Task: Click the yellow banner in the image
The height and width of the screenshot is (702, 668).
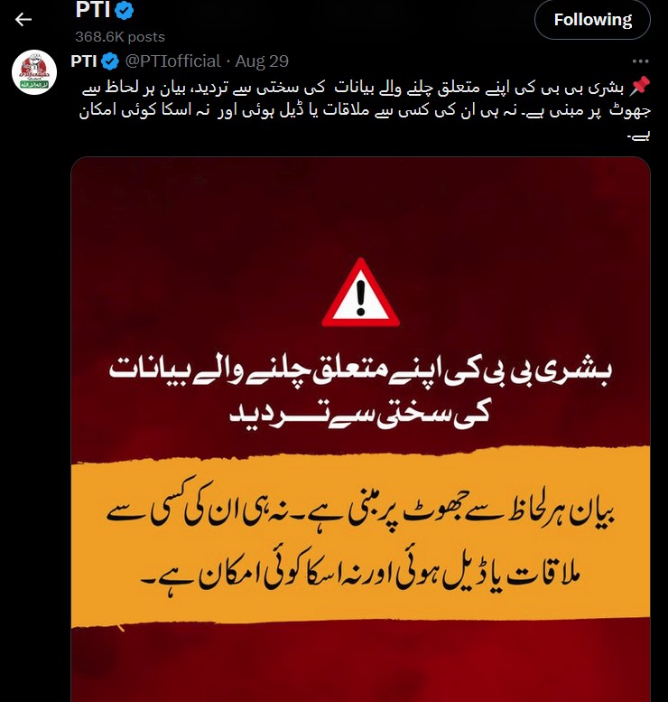Action: tap(360, 537)
